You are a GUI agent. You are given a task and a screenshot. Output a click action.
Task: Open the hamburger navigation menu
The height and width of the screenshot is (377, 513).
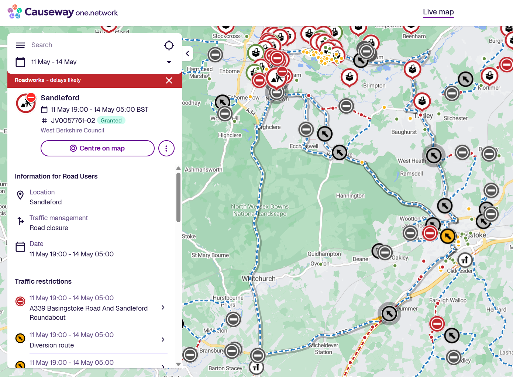[x=20, y=45]
